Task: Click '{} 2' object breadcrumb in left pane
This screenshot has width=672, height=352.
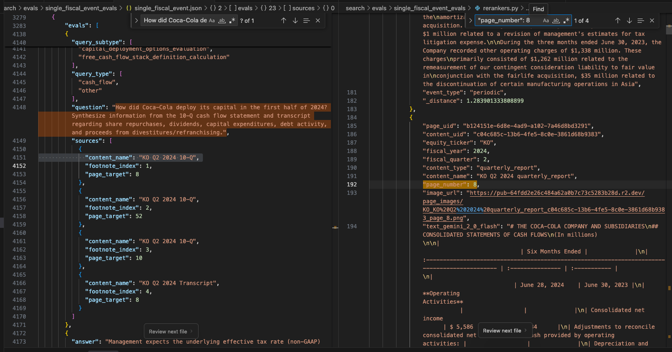Action: (x=215, y=8)
